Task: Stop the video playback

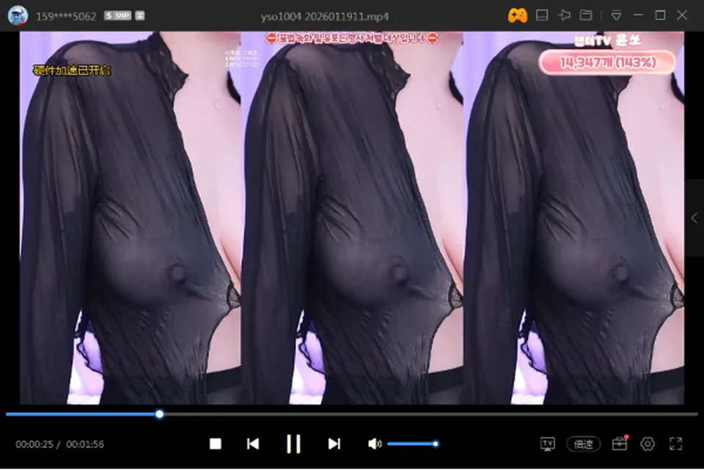Action: [x=216, y=444]
